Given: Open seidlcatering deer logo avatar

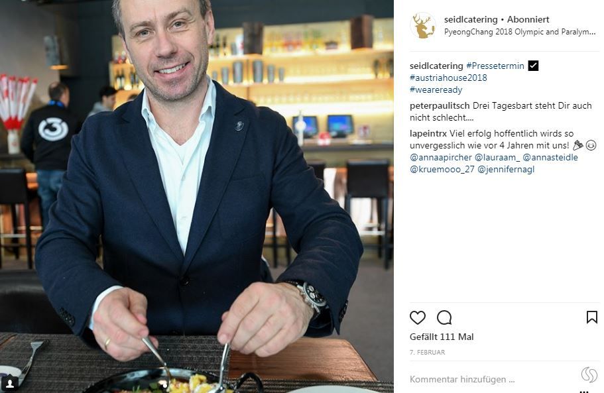Looking at the screenshot, I should (x=423, y=26).
